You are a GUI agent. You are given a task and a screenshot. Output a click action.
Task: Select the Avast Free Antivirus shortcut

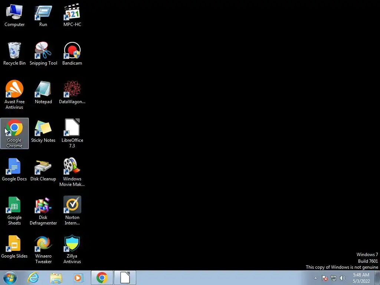pos(14,95)
